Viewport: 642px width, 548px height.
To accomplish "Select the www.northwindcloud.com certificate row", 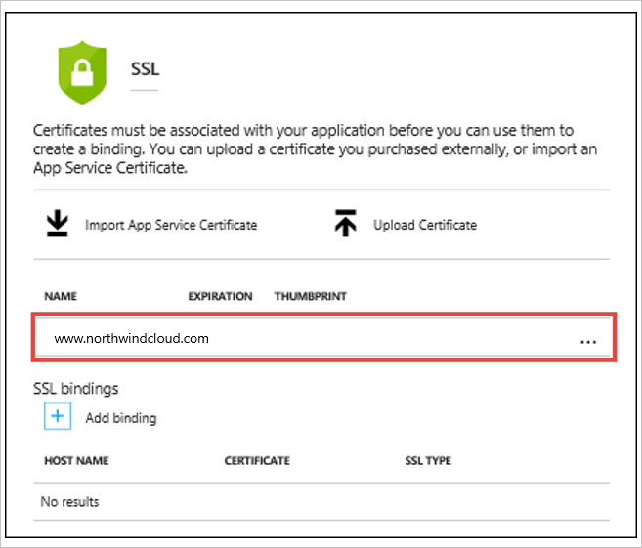I will [x=323, y=338].
